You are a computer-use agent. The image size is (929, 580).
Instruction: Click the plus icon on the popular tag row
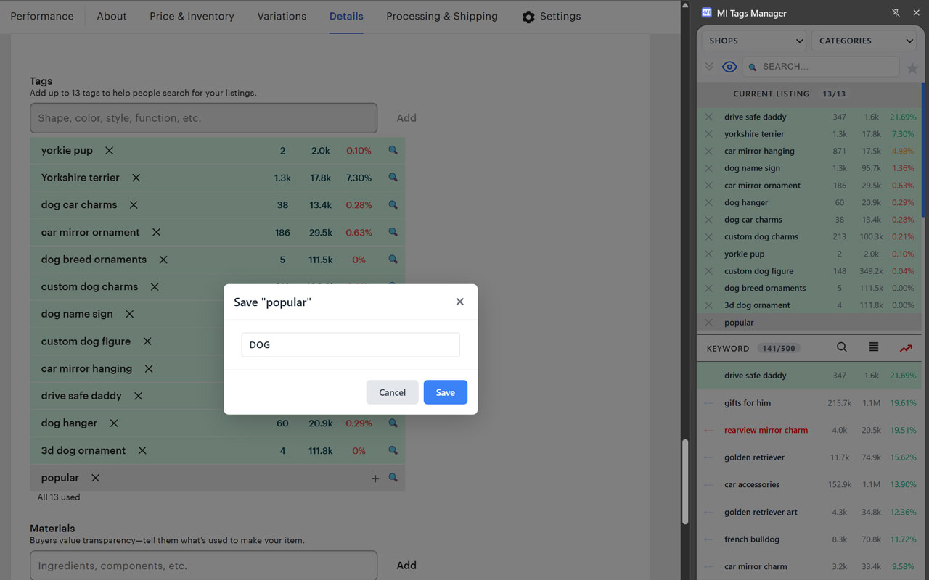(375, 478)
